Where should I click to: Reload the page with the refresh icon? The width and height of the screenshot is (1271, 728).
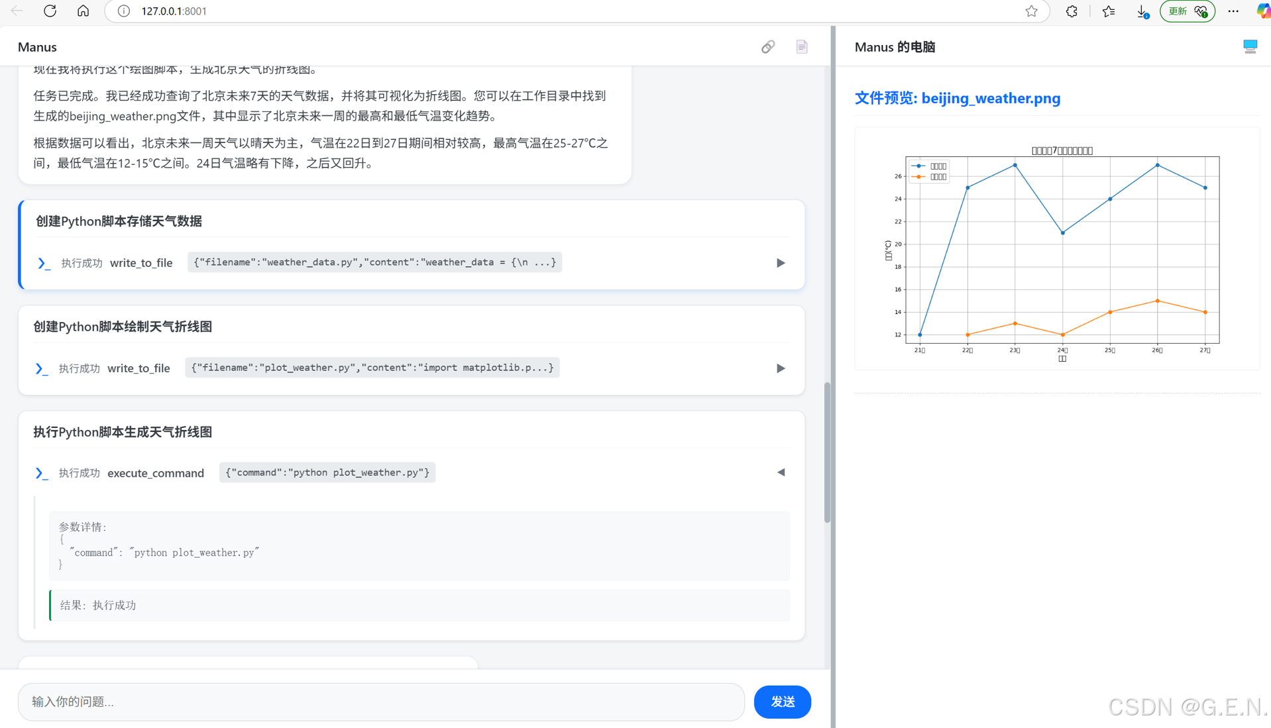tap(50, 11)
